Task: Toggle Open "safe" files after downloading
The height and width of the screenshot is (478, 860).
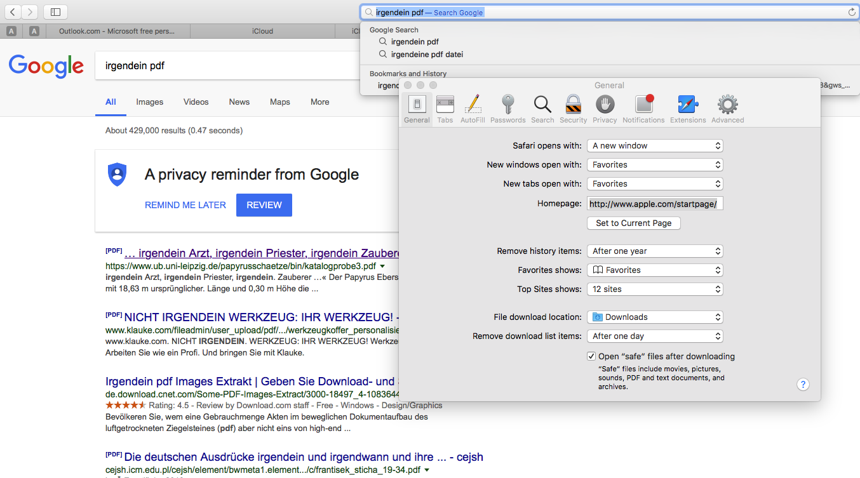Action: click(x=591, y=356)
